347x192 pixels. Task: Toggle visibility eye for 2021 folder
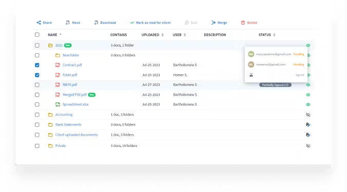(x=308, y=45)
